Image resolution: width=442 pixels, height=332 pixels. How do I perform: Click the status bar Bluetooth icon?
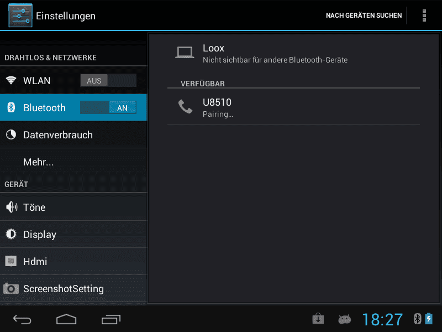tap(418, 319)
